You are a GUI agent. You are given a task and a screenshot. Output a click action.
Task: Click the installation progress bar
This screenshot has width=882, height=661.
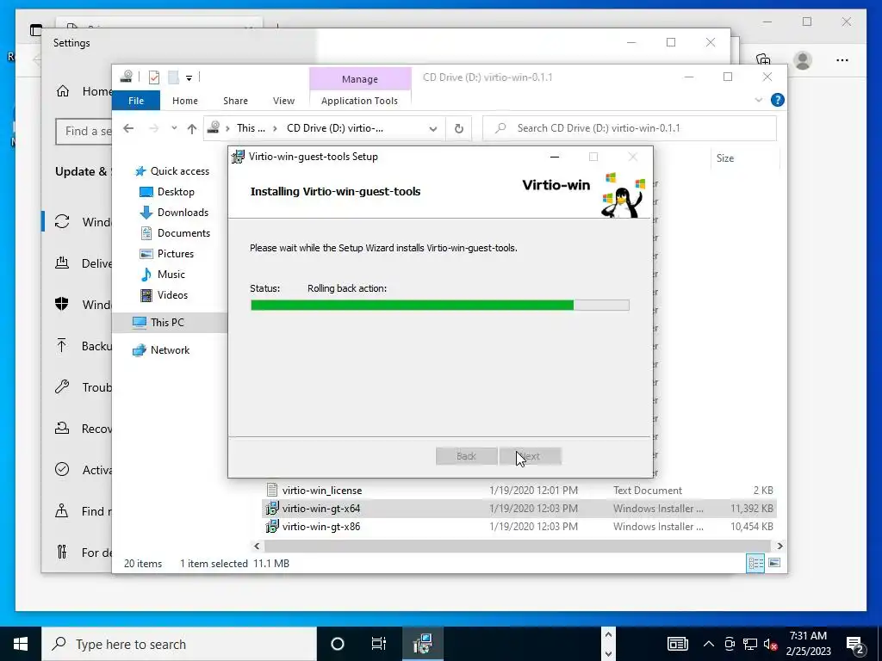click(x=440, y=306)
